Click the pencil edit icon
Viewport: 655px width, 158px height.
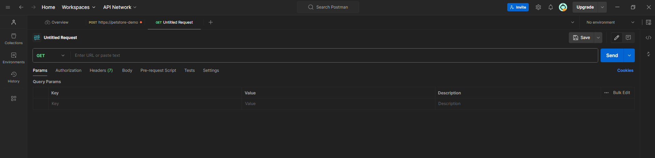(617, 38)
